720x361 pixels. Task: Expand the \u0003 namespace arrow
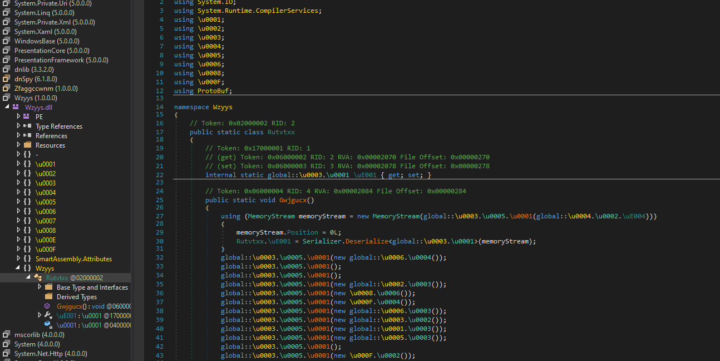(x=18, y=183)
